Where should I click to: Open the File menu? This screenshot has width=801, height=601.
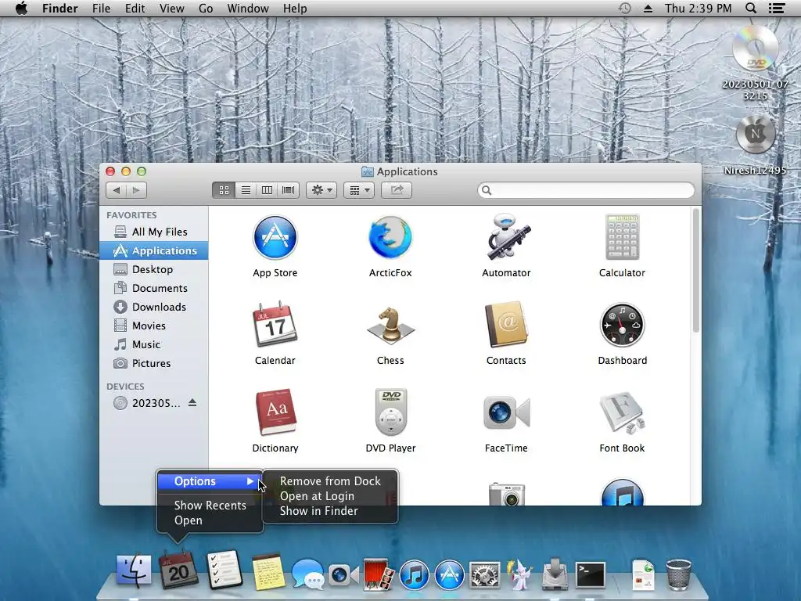click(101, 8)
